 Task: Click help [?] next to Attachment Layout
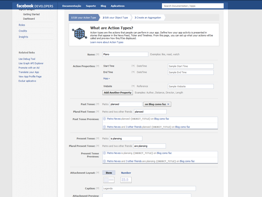(98, 173)
